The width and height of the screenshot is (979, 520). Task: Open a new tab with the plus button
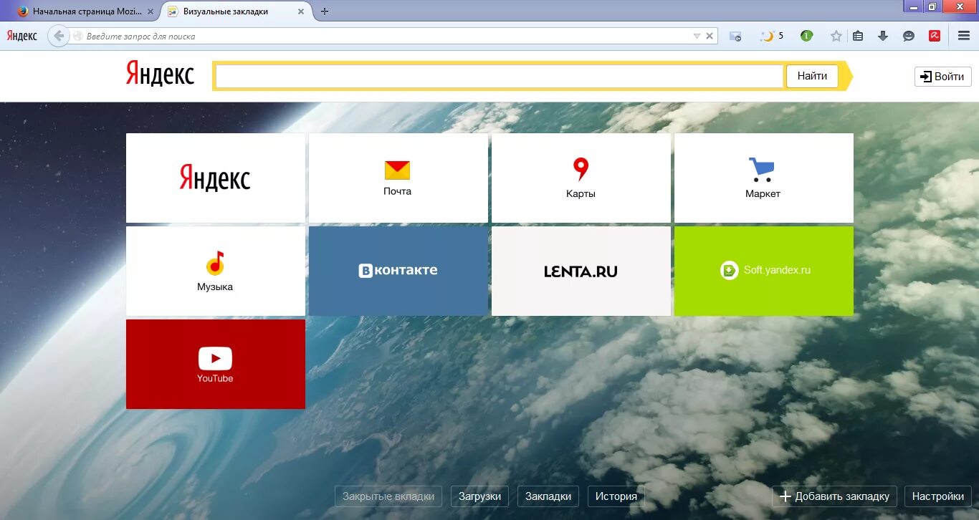coord(325,11)
